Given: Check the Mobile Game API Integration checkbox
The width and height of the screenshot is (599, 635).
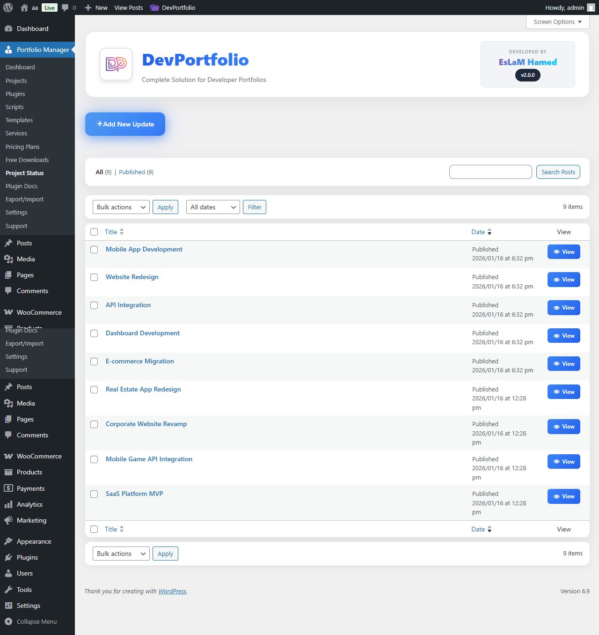Looking at the screenshot, I should 94,459.
